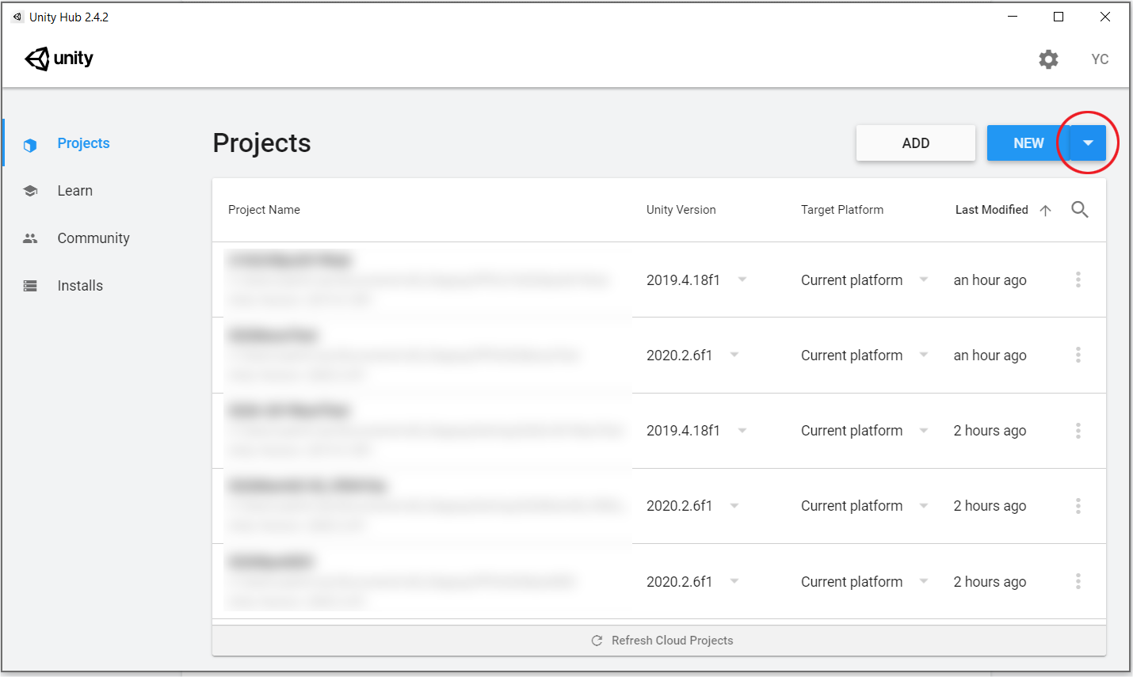
Task: Click the YC account avatar
Action: (x=1099, y=59)
